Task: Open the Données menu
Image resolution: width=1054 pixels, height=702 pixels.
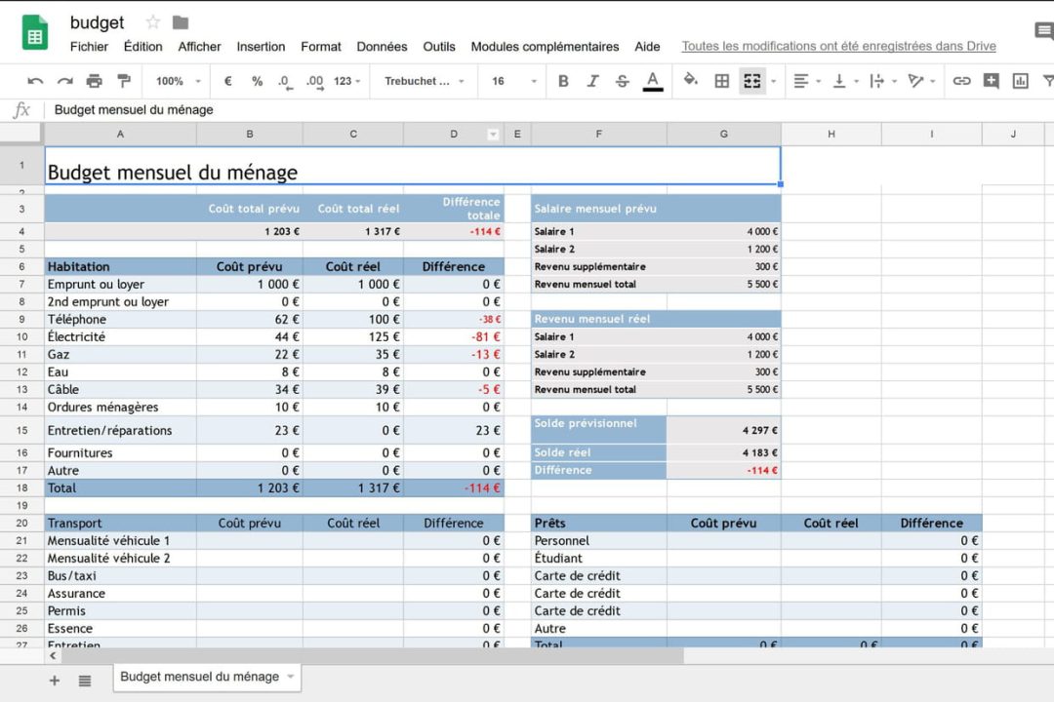Action: (x=382, y=47)
